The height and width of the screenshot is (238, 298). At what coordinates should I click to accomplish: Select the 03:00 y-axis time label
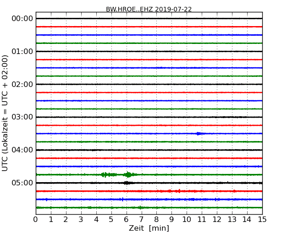tap(22, 117)
